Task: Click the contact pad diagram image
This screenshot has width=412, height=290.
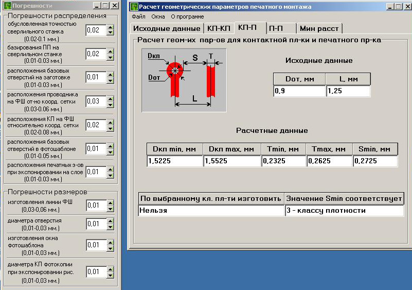Action: tap(184, 79)
